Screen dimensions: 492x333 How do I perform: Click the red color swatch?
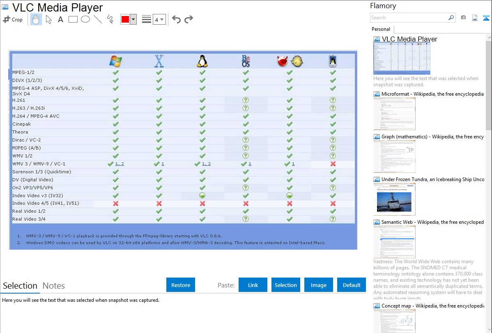click(125, 19)
